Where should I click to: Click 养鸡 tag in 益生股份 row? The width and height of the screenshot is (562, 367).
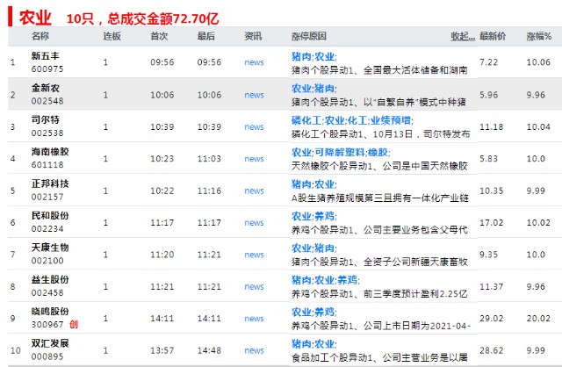click(348, 280)
